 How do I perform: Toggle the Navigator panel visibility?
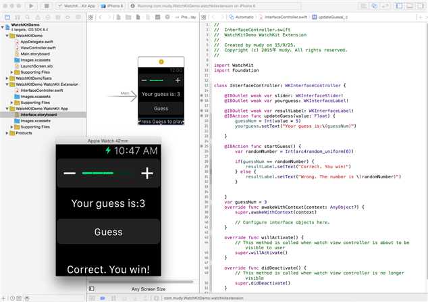(399, 5)
